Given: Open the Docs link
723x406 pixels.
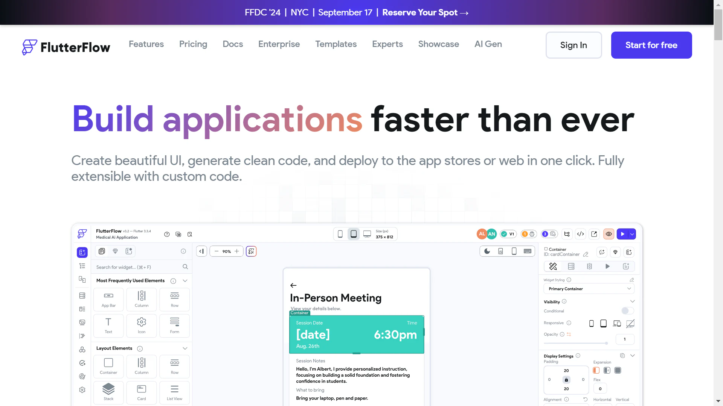Looking at the screenshot, I should (x=233, y=44).
